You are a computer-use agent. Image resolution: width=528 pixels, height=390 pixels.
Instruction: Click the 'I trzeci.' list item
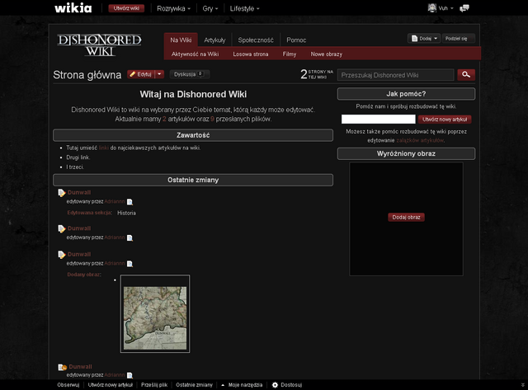(75, 167)
